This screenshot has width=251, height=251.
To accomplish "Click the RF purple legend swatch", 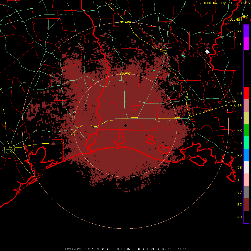I will (246, 31).
